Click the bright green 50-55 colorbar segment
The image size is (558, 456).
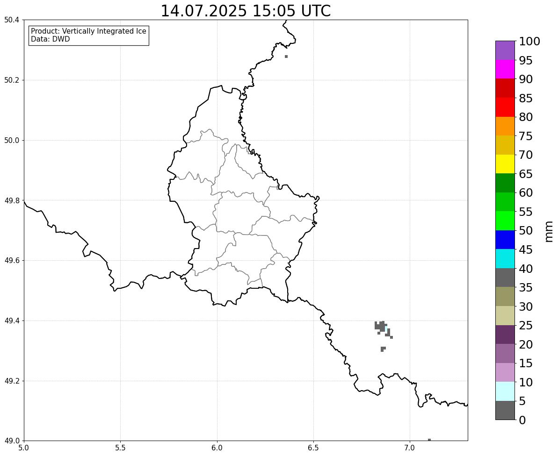pyautogui.click(x=505, y=221)
